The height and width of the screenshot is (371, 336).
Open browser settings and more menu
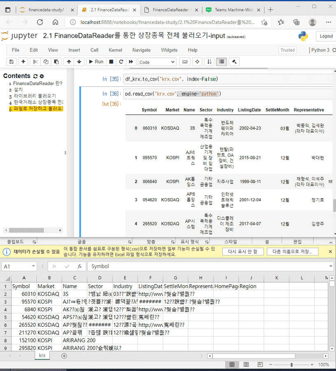point(329,22)
